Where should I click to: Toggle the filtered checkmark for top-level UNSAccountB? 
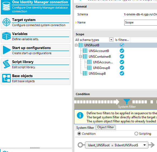pos(122,51)
